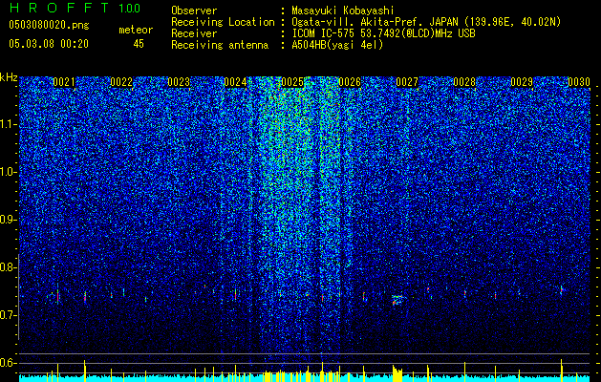
Task: Click the HROFFT 1.0.0 title text
Action: point(75,8)
